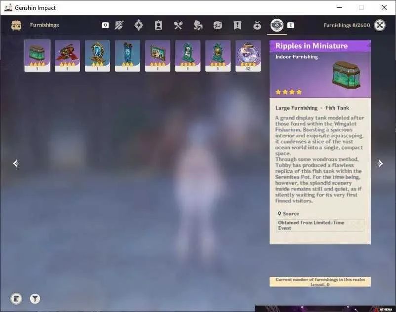Click the 'Large Furnishing - Fish Tank' text
This screenshot has height=312, width=396.
(312, 108)
